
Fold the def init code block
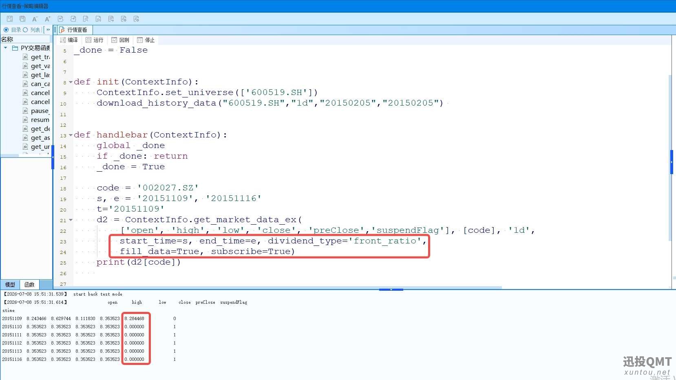(x=71, y=82)
